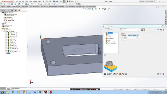
Task: Click the Rebuild traffic light icon
Action: [x=67, y=1]
